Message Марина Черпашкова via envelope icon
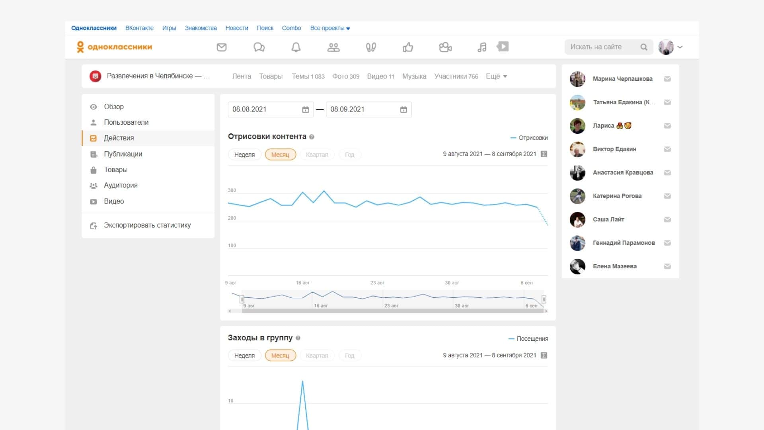Screen dimensions: 764x430 667,79
